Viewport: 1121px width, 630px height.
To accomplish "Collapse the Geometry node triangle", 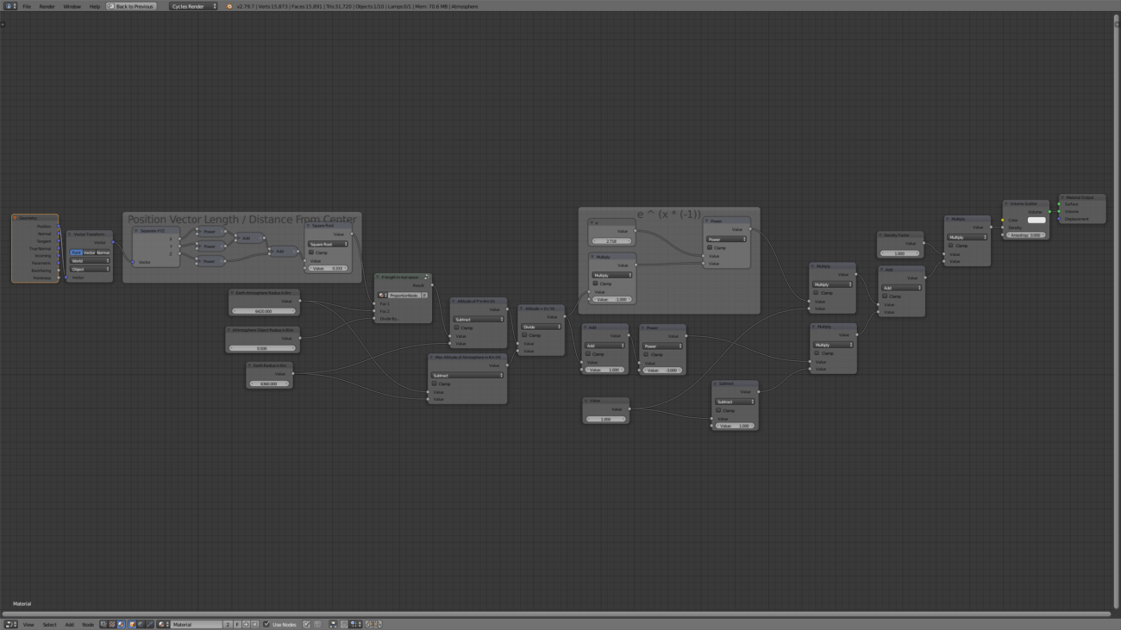I will 16,218.
